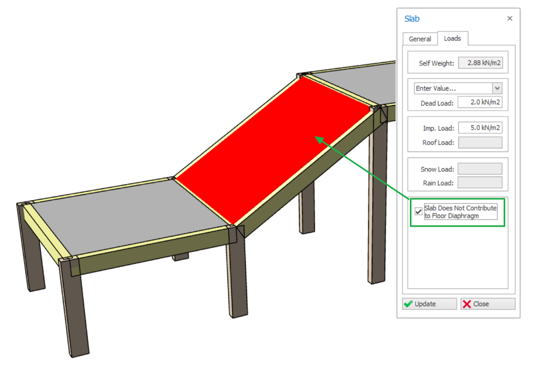The width and height of the screenshot is (539, 371).
Task: Click the Close button with red X
Action: tap(487, 304)
